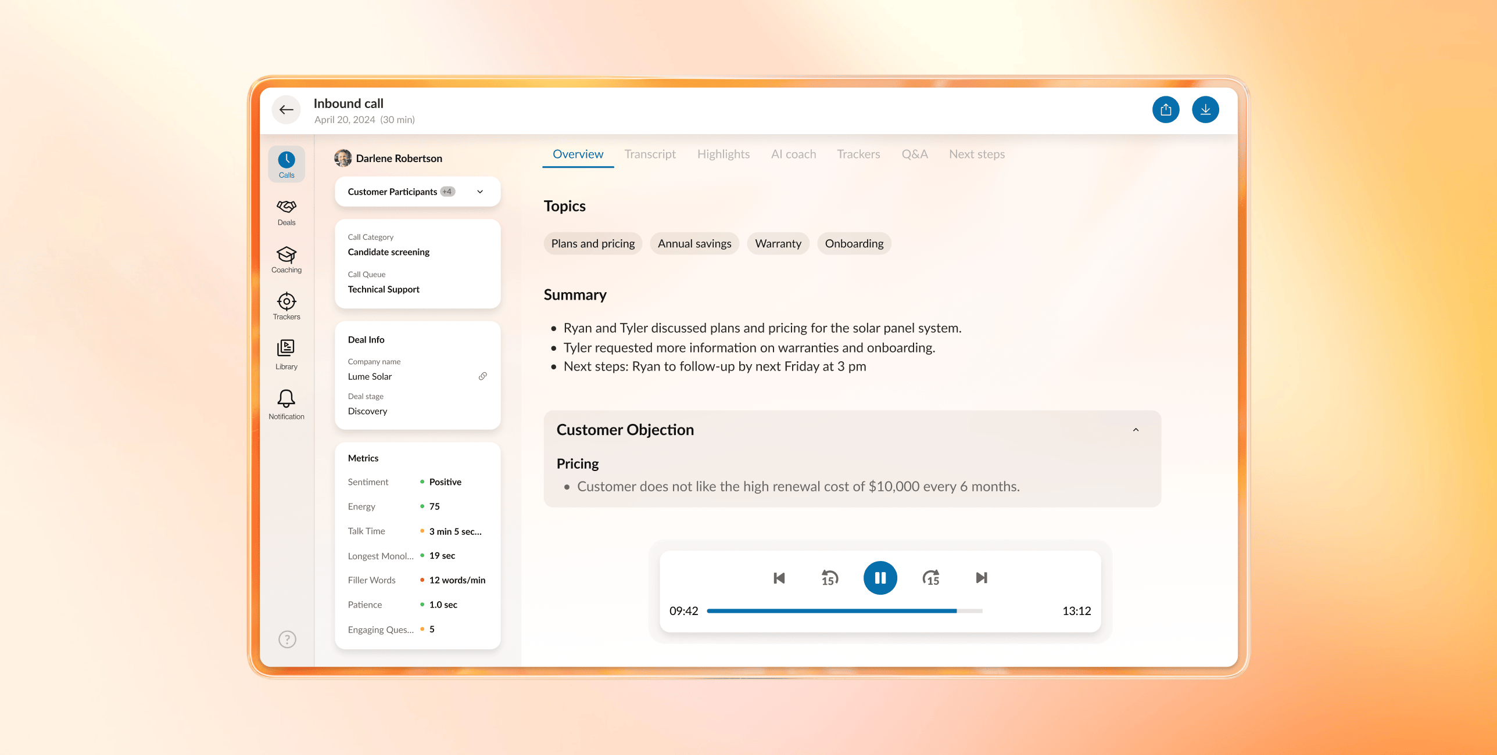1497x755 pixels.
Task: Click the total duration 13:12
Action: [x=1076, y=611]
